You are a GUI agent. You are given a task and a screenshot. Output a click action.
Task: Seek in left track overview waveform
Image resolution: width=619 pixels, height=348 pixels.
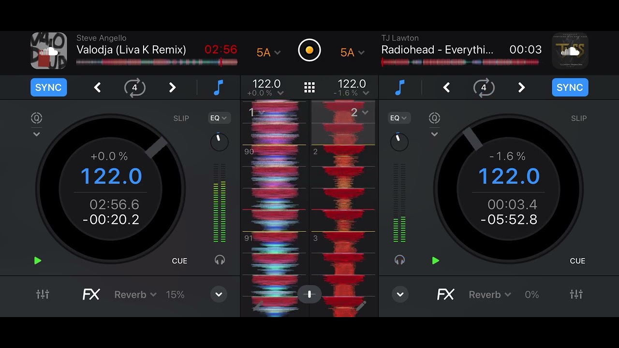coord(157,62)
